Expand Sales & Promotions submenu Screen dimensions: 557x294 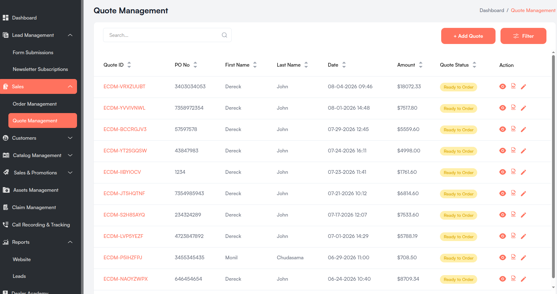[x=70, y=173]
